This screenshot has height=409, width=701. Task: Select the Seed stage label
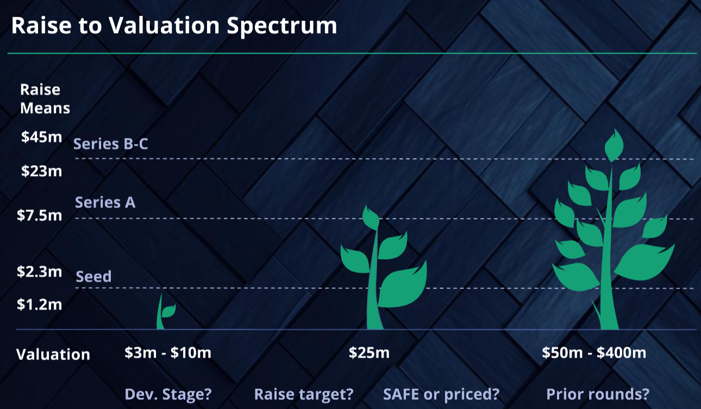(93, 276)
